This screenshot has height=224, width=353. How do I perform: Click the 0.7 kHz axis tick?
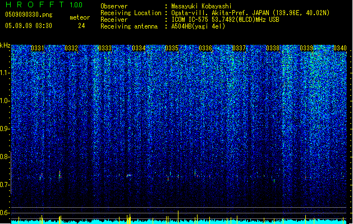(x=5, y=185)
